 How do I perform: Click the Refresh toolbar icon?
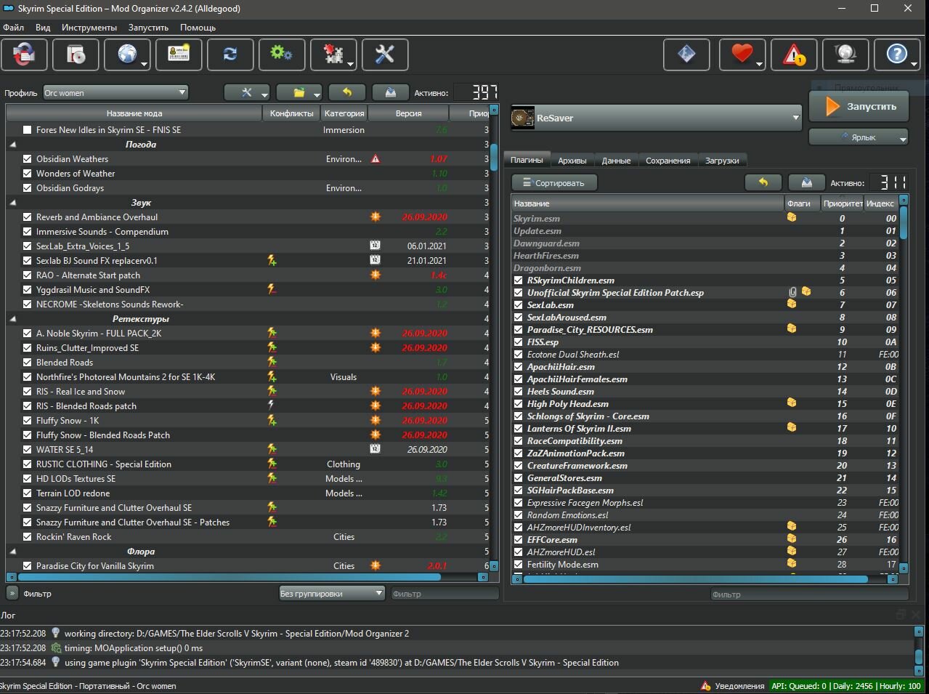pyautogui.click(x=230, y=55)
